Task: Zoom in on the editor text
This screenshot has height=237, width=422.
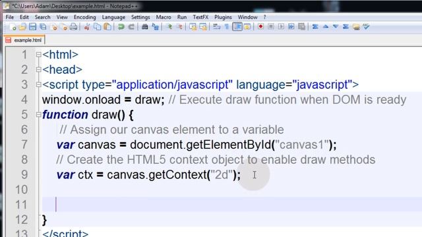Action: 169,27
